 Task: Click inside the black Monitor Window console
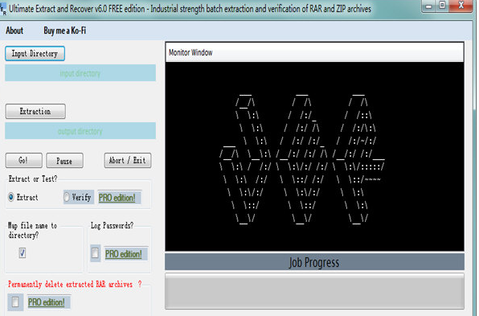click(x=315, y=157)
